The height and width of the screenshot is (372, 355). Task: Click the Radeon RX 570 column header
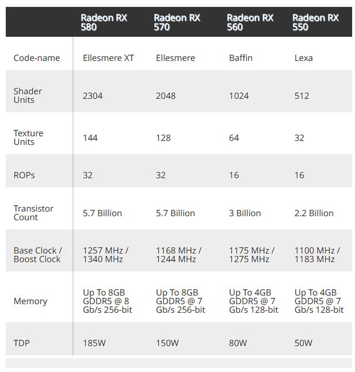(177, 22)
